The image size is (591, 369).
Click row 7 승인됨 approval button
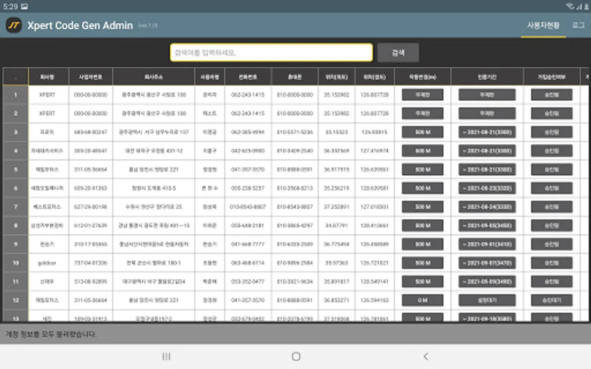pos(552,207)
